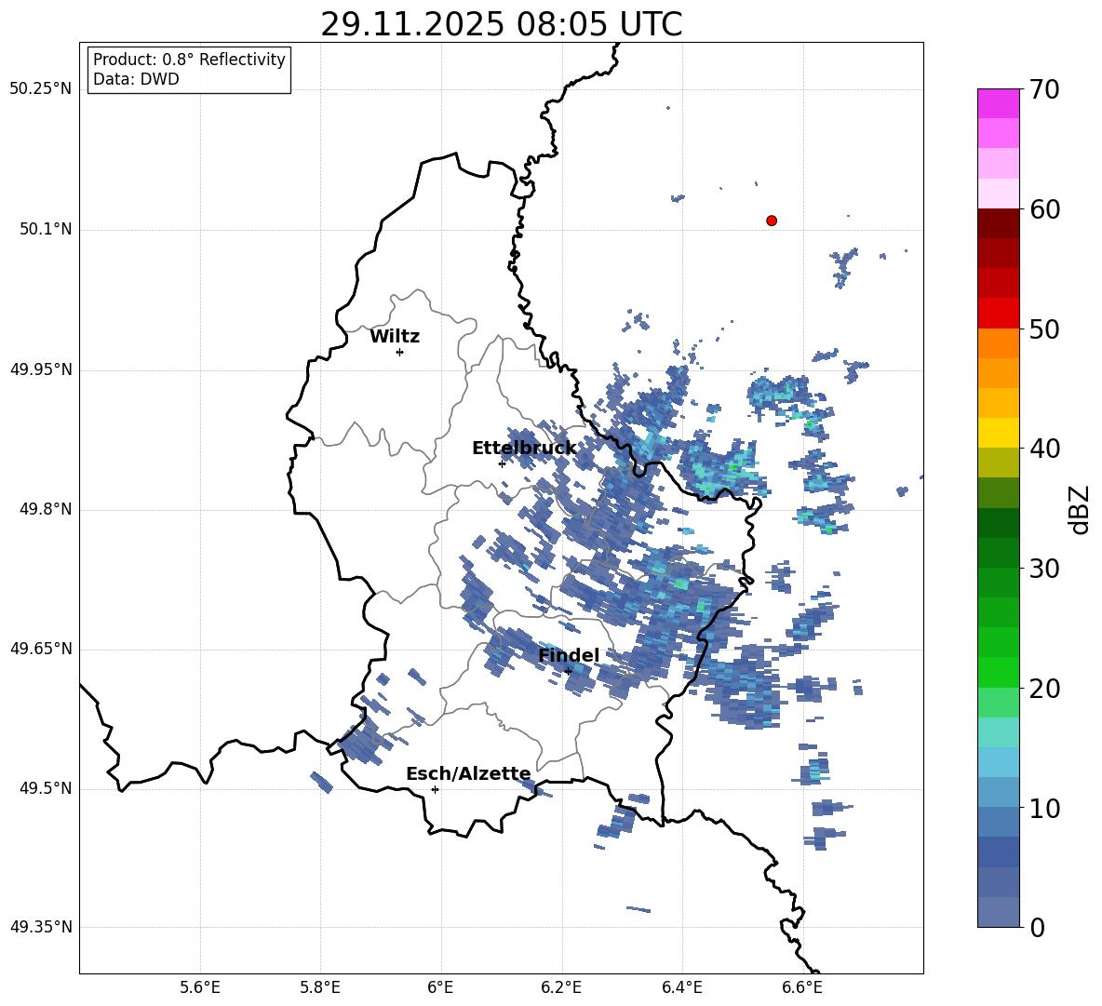Click the 6.4°E longitude label

pyautogui.click(x=681, y=987)
